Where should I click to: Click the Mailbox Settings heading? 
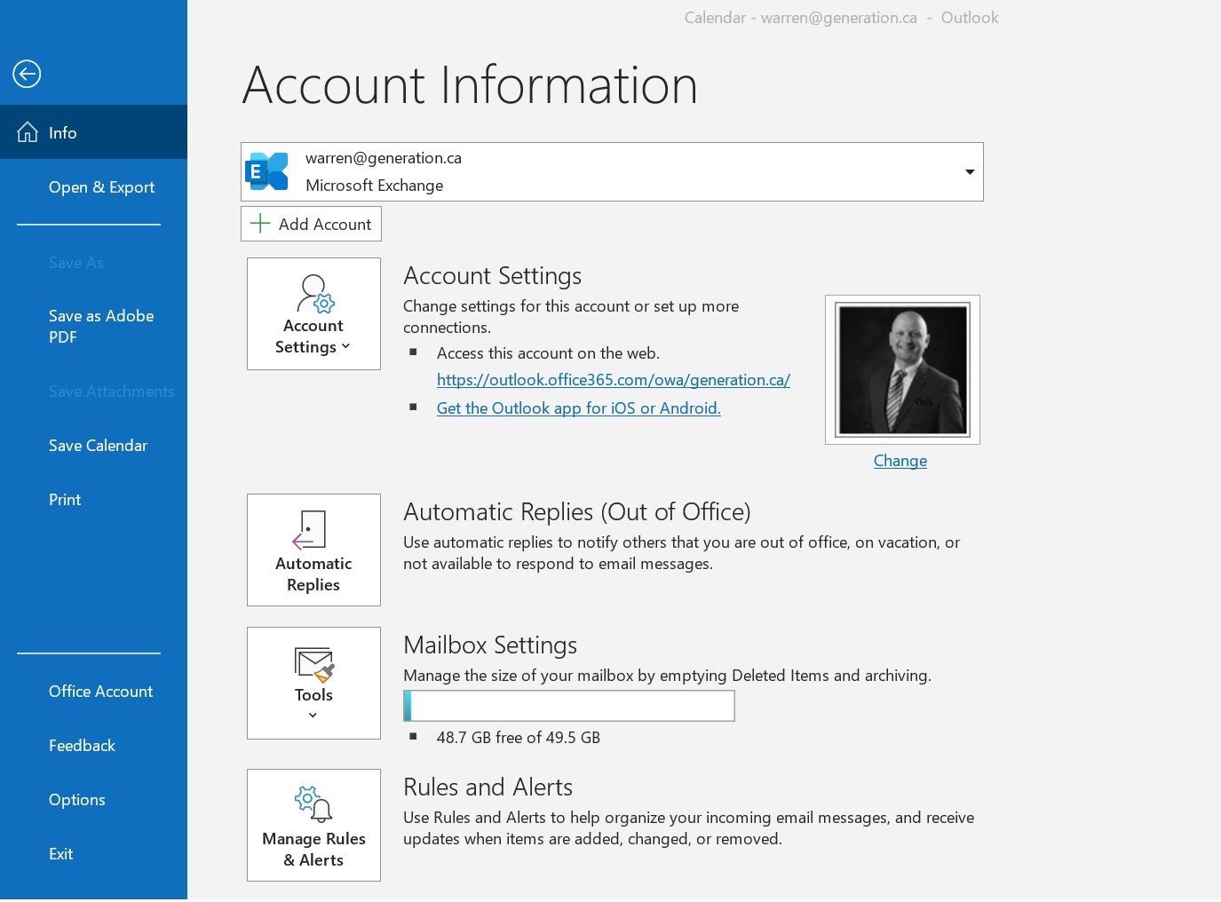click(x=490, y=645)
